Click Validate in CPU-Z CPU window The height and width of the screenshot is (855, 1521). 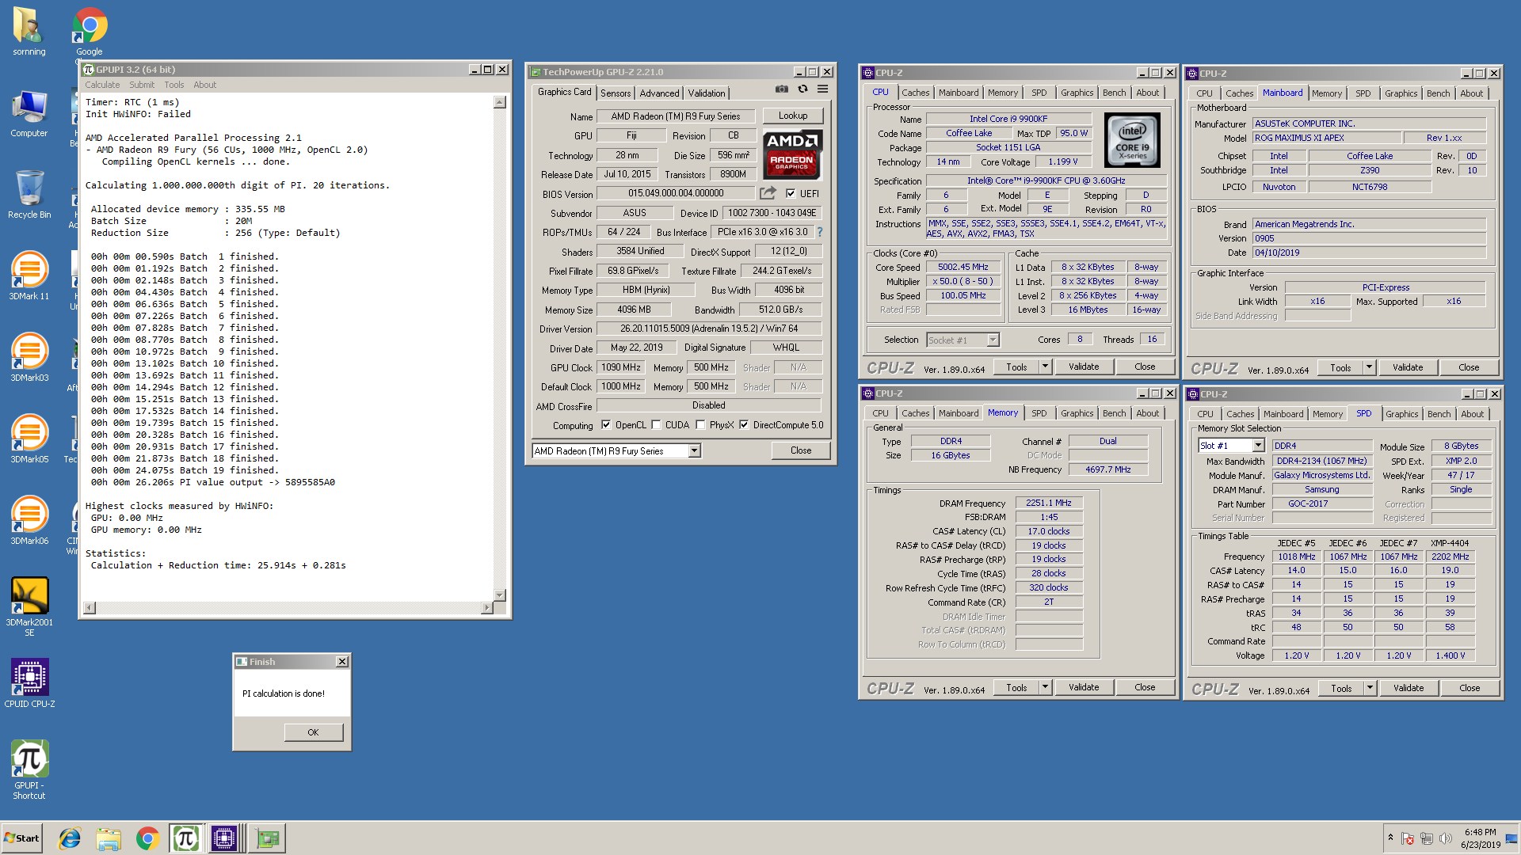(1083, 367)
